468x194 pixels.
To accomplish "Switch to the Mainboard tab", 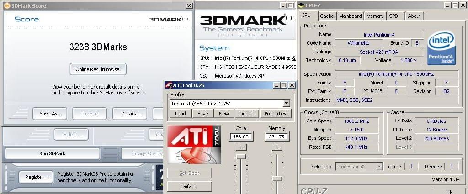I will [351, 16].
